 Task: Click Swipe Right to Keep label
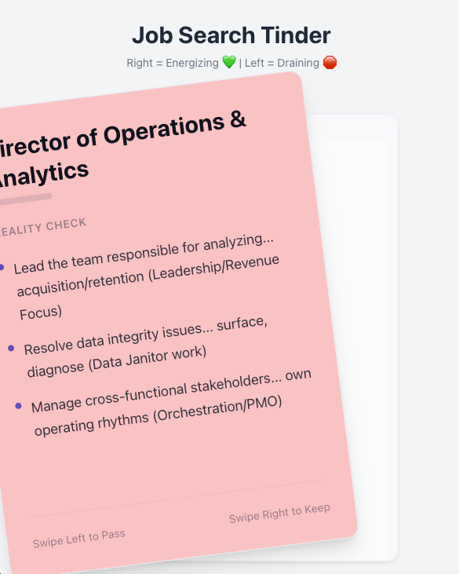click(x=280, y=514)
